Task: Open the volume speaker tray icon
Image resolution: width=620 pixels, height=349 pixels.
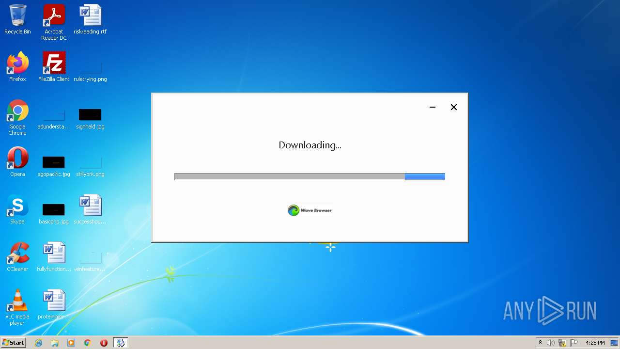Action: (551, 343)
